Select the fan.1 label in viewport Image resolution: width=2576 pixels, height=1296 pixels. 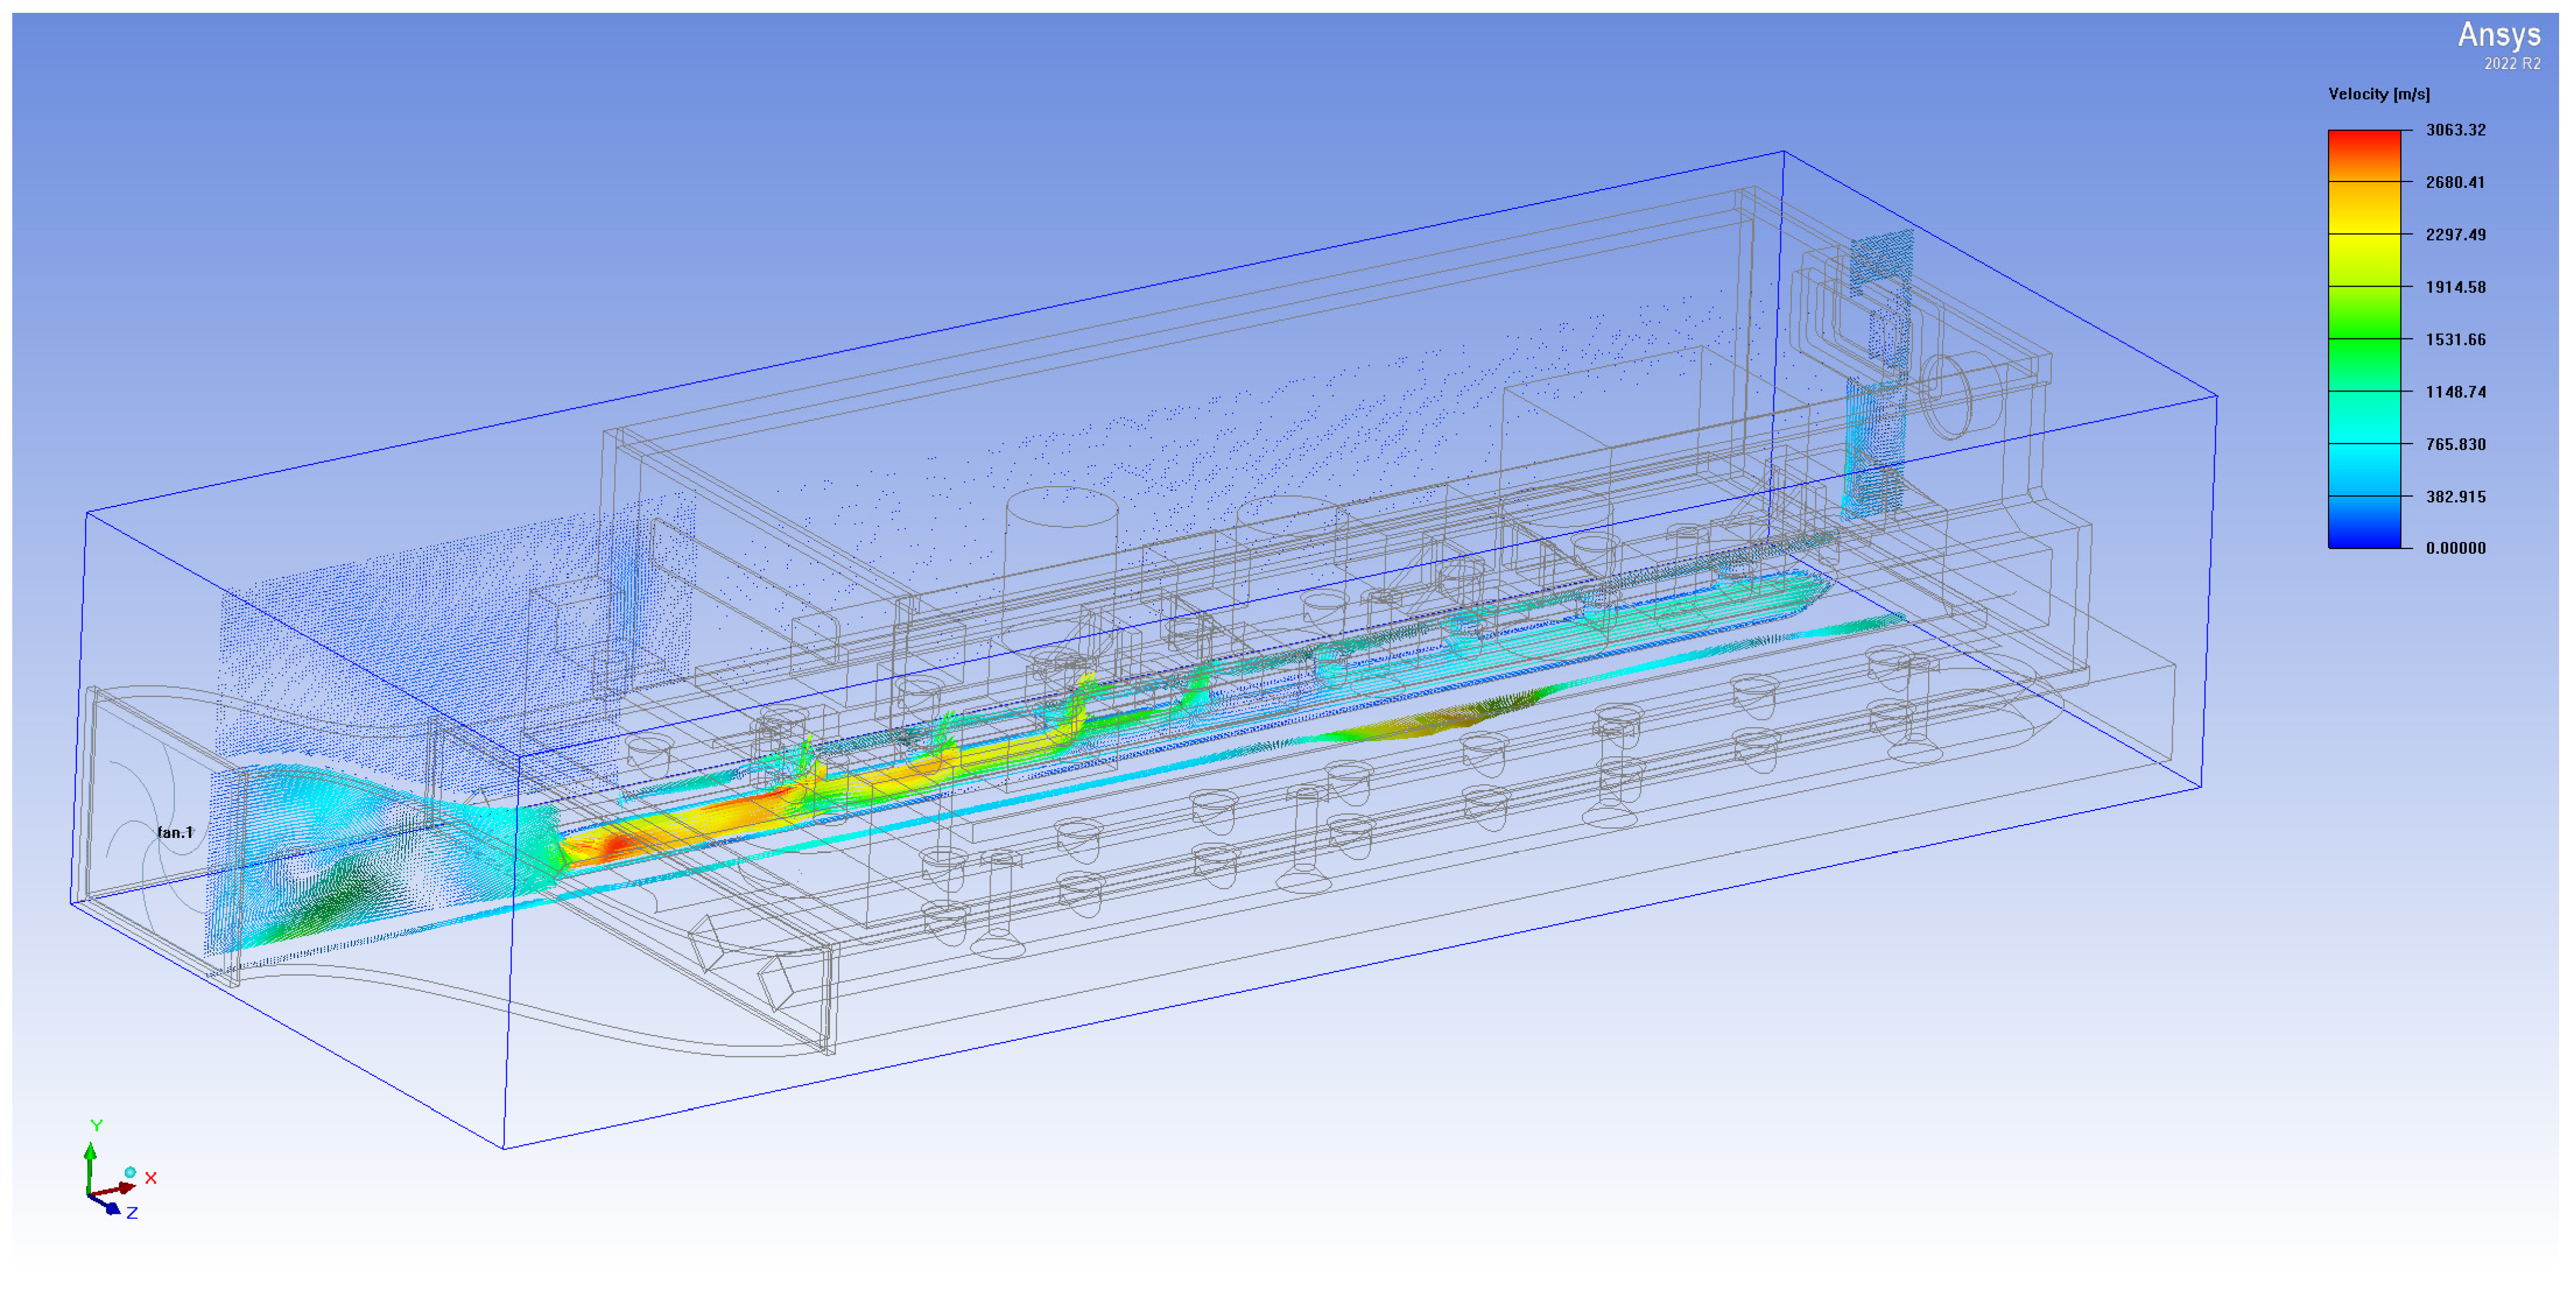(x=174, y=832)
